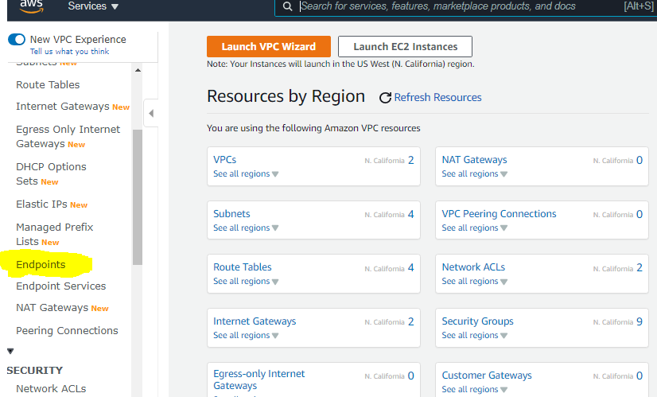Expand See all regions under VPCs

point(246,173)
